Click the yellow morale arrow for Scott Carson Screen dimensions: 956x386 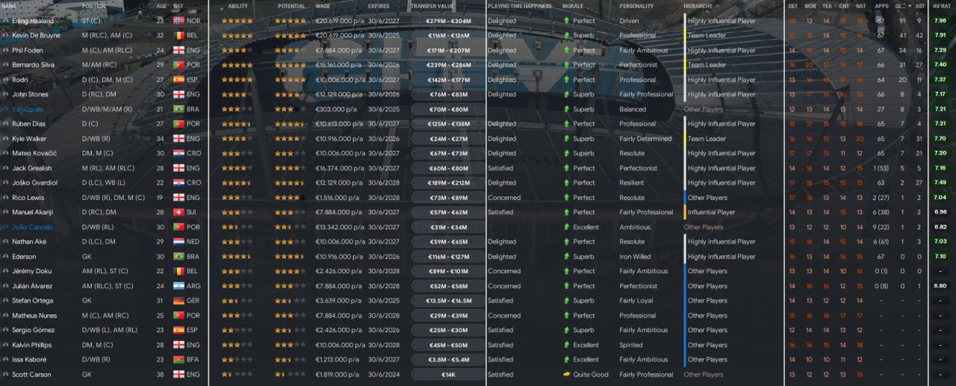[x=567, y=375]
